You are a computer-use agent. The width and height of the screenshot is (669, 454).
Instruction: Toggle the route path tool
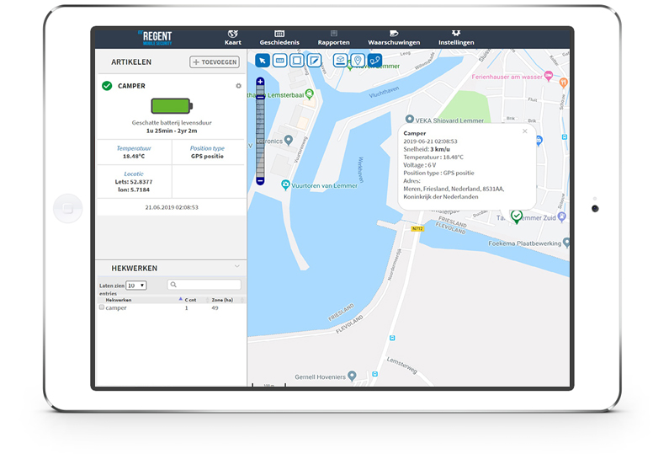click(x=374, y=60)
